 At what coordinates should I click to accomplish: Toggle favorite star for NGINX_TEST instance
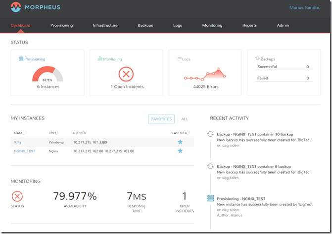(x=180, y=151)
